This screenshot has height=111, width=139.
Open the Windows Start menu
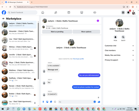[x=3, y=109]
